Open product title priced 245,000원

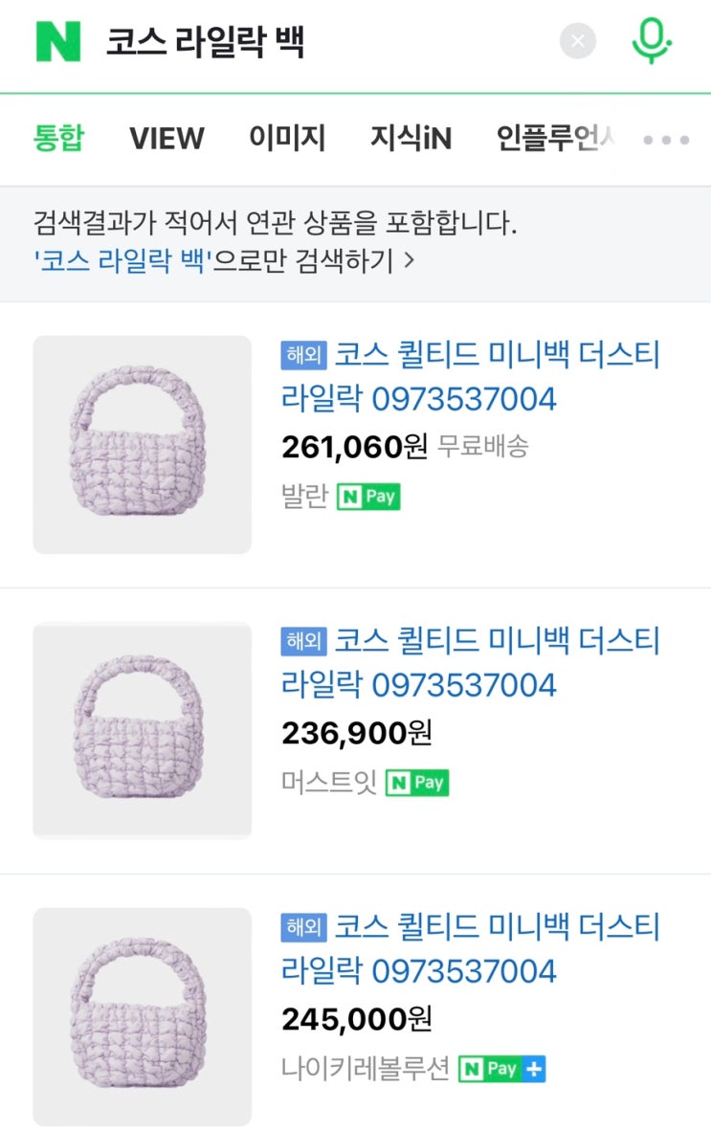tap(470, 948)
